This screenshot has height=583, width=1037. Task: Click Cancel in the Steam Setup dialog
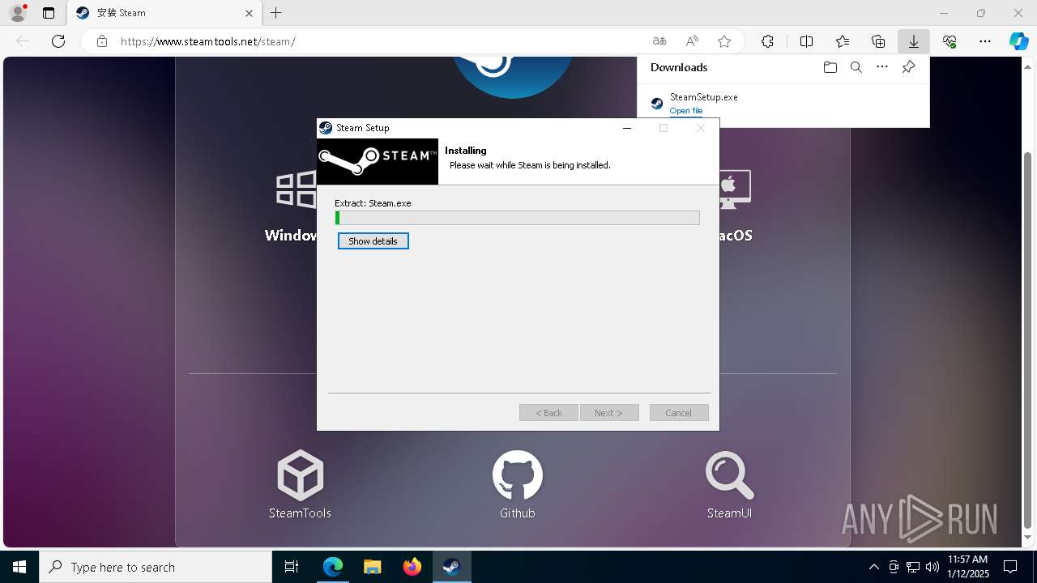point(679,413)
